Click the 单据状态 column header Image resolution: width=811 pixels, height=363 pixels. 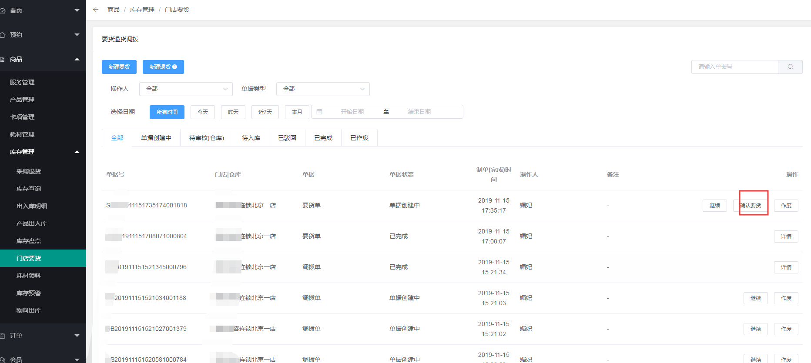coord(402,174)
